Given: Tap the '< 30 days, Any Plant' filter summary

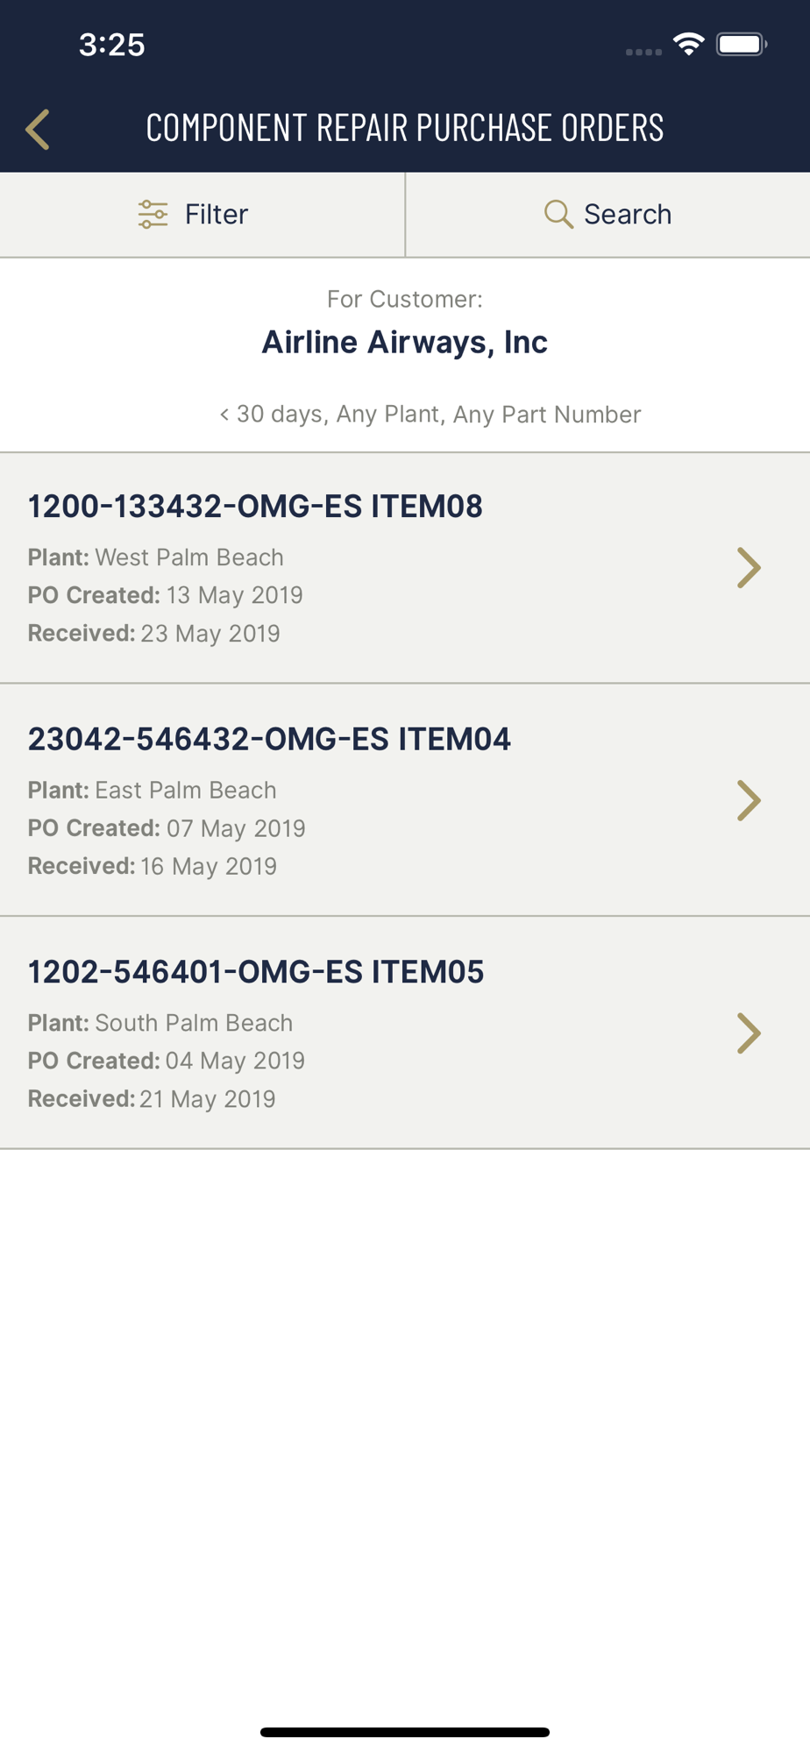Looking at the screenshot, I should (x=430, y=414).
